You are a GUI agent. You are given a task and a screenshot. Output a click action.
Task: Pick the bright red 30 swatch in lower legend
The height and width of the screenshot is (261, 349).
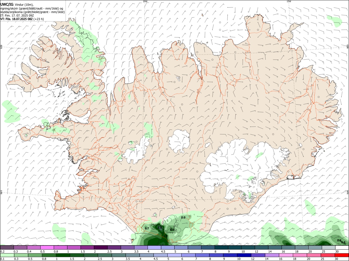341,255
